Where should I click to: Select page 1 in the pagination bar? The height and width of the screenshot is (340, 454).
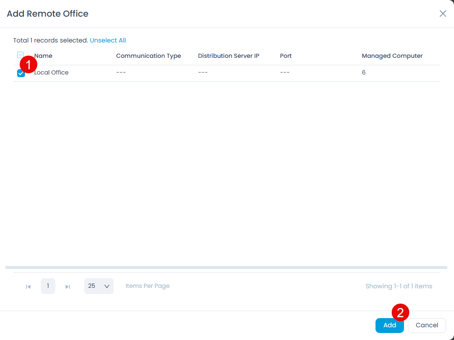click(x=48, y=286)
